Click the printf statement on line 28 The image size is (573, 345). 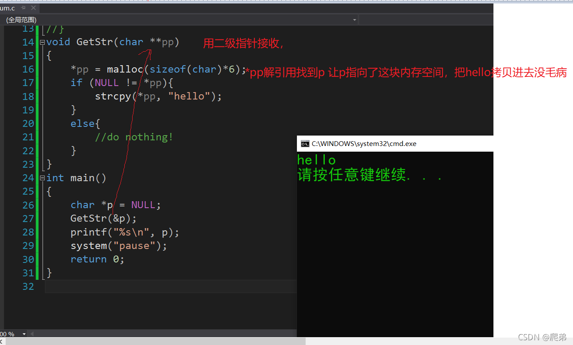pos(125,232)
